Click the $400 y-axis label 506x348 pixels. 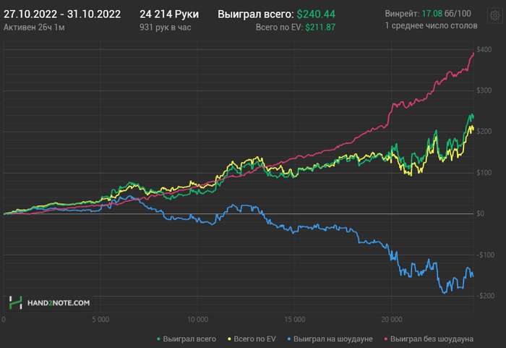point(484,50)
